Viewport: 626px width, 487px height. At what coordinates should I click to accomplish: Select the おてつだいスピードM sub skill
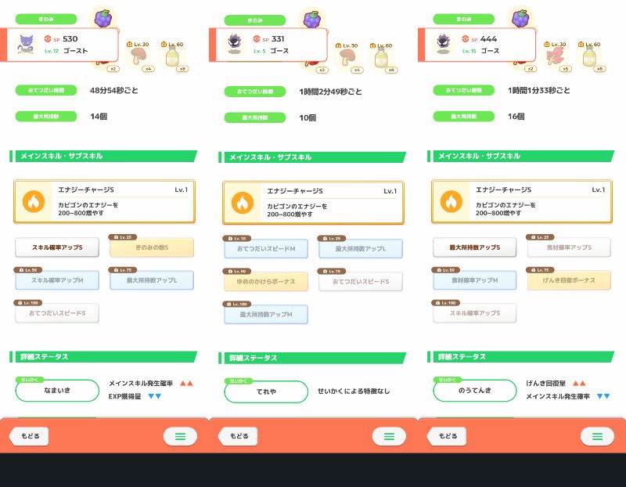[266, 248]
